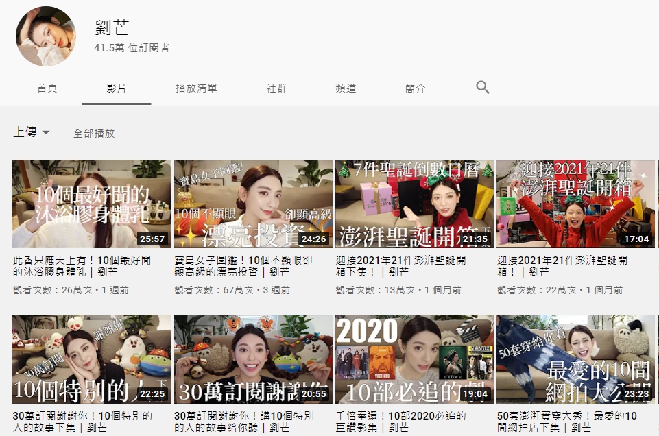
Task: Click the channel search magnifier icon
Action: pyautogui.click(x=483, y=87)
